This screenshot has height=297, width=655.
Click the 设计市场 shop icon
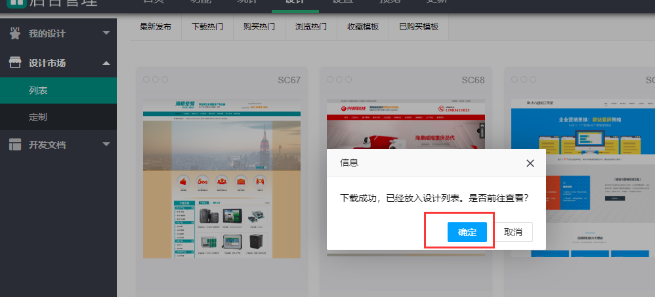click(14, 63)
